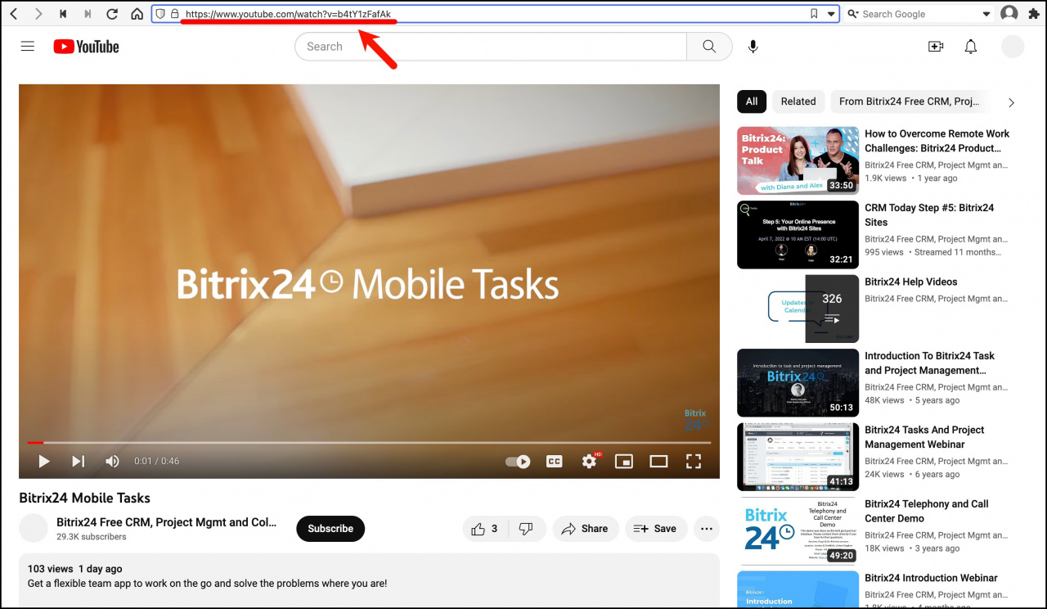This screenshot has height=609, width=1047.
Task: Open the YouTube hamburger guide menu
Action: point(28,47)
